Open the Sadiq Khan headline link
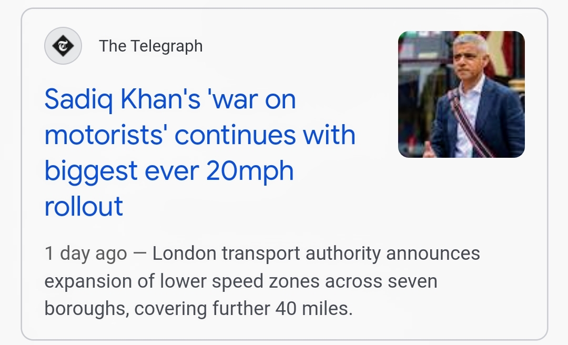 click(200, 153)
